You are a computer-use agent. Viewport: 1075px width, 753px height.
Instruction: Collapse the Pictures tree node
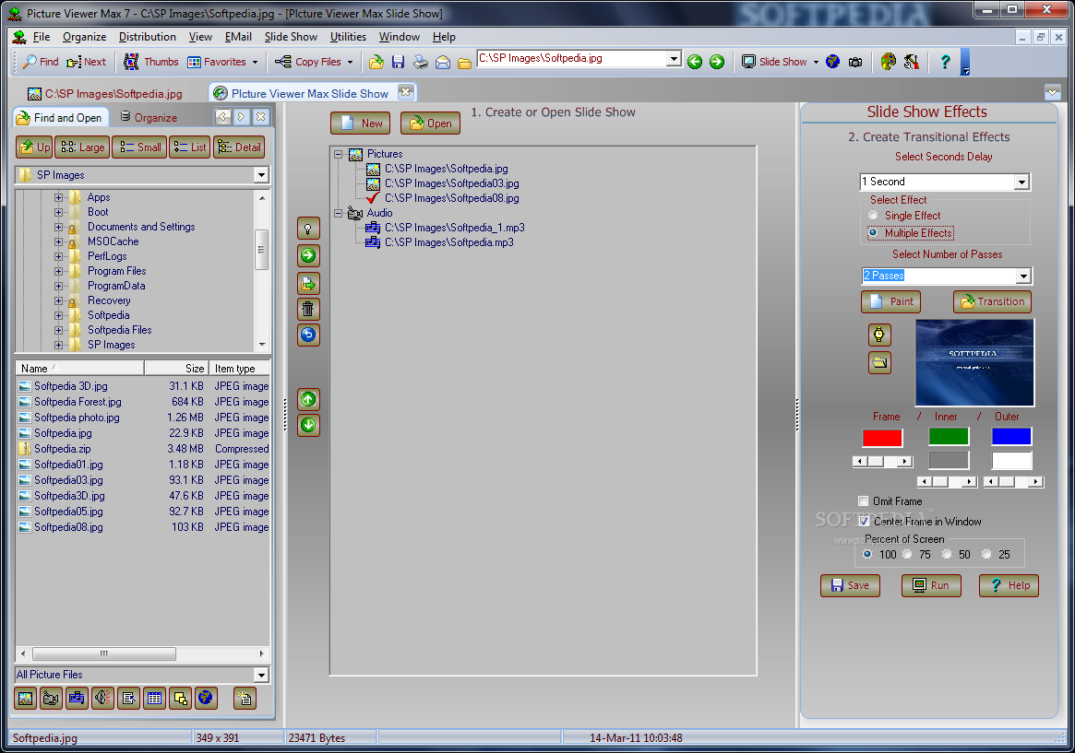click(338, 155)
